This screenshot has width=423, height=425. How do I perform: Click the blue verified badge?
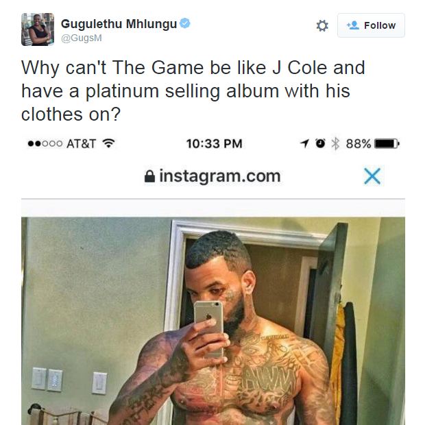[x=185, y=23]
